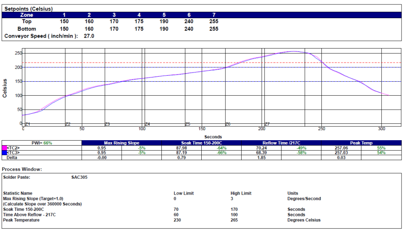This screenshot has height=230, width=403.
Task: Click the magenta TC2 color swatch
Action: [x=4, y=148]
